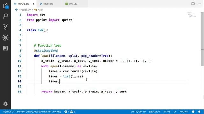Viewport: 204px width, 114px height.
Task: Open the Explorer view in activity bar
Action: [5, 6]
